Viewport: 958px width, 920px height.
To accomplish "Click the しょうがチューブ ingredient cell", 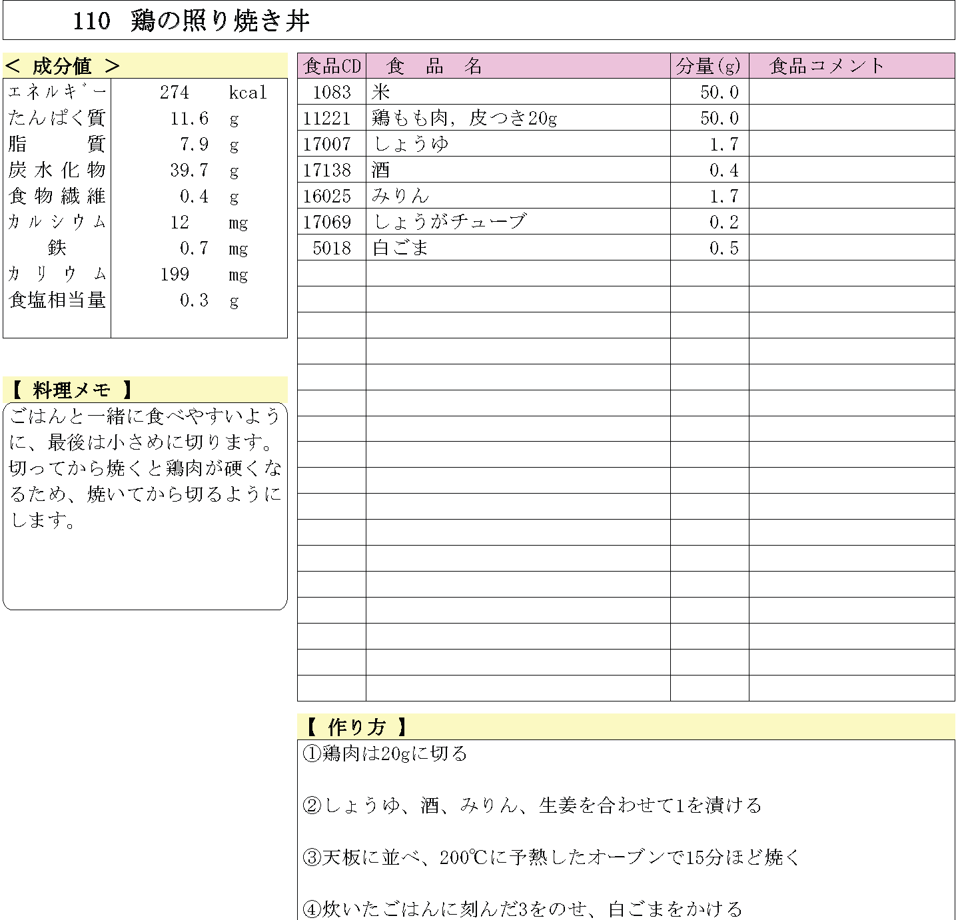I will click(450, 222).
